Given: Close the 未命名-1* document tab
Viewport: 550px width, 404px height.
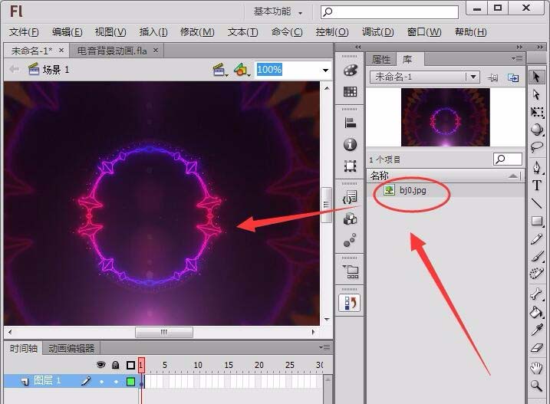Looking at the screenshot, I should 61,50.
